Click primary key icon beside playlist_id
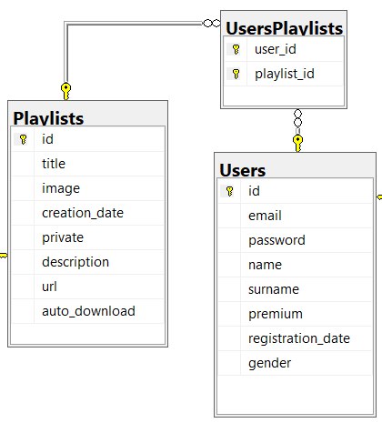The height and width of the screenshot is (423, 382). pos(236,74)
